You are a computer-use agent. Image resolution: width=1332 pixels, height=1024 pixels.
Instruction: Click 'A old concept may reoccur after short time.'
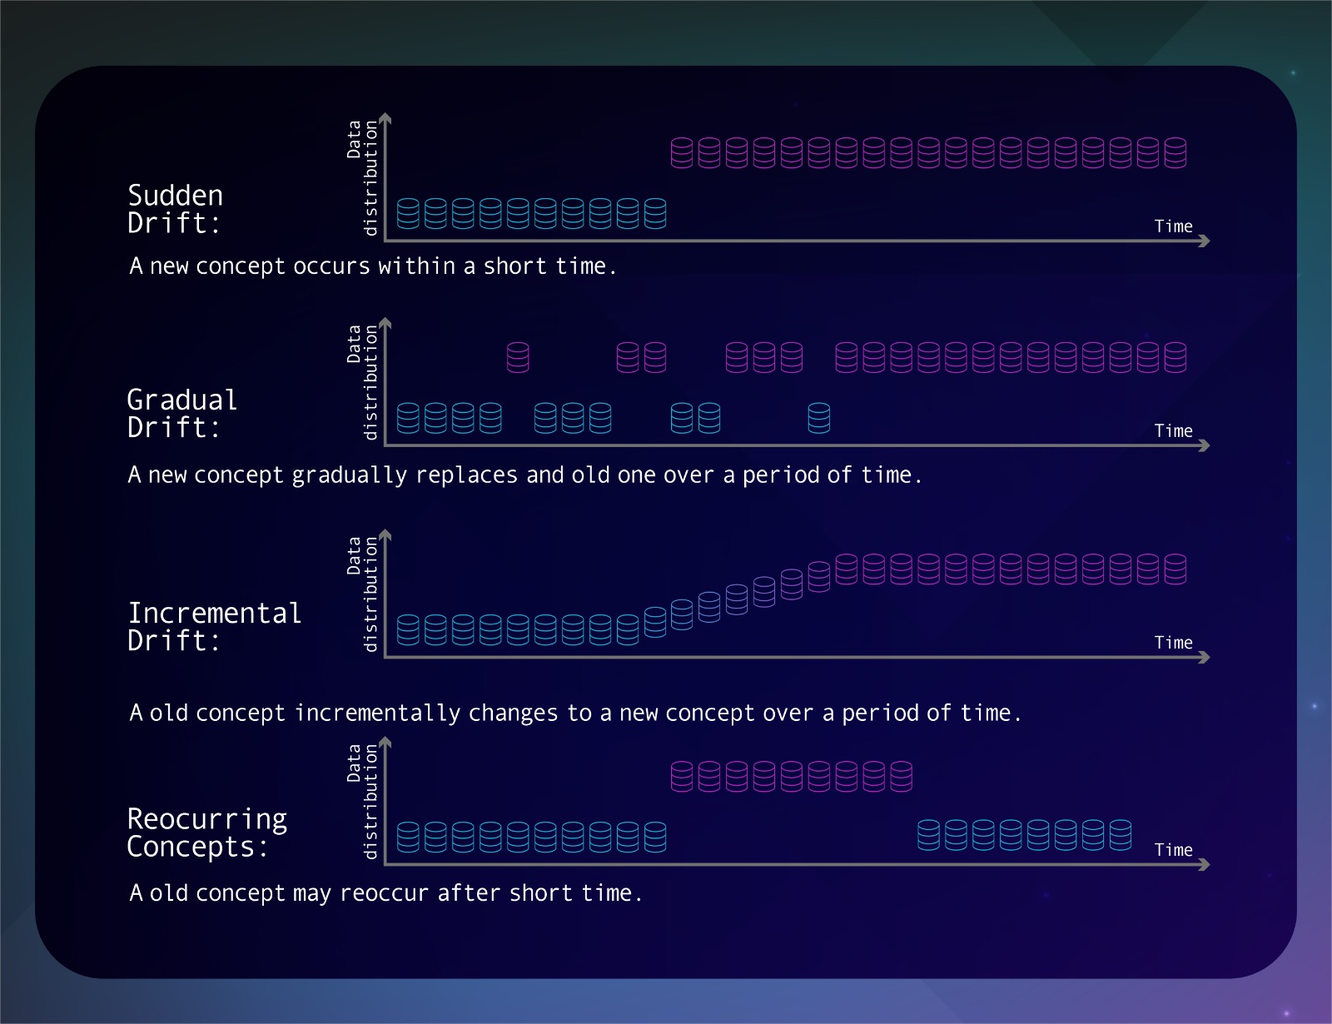point(385,893)
